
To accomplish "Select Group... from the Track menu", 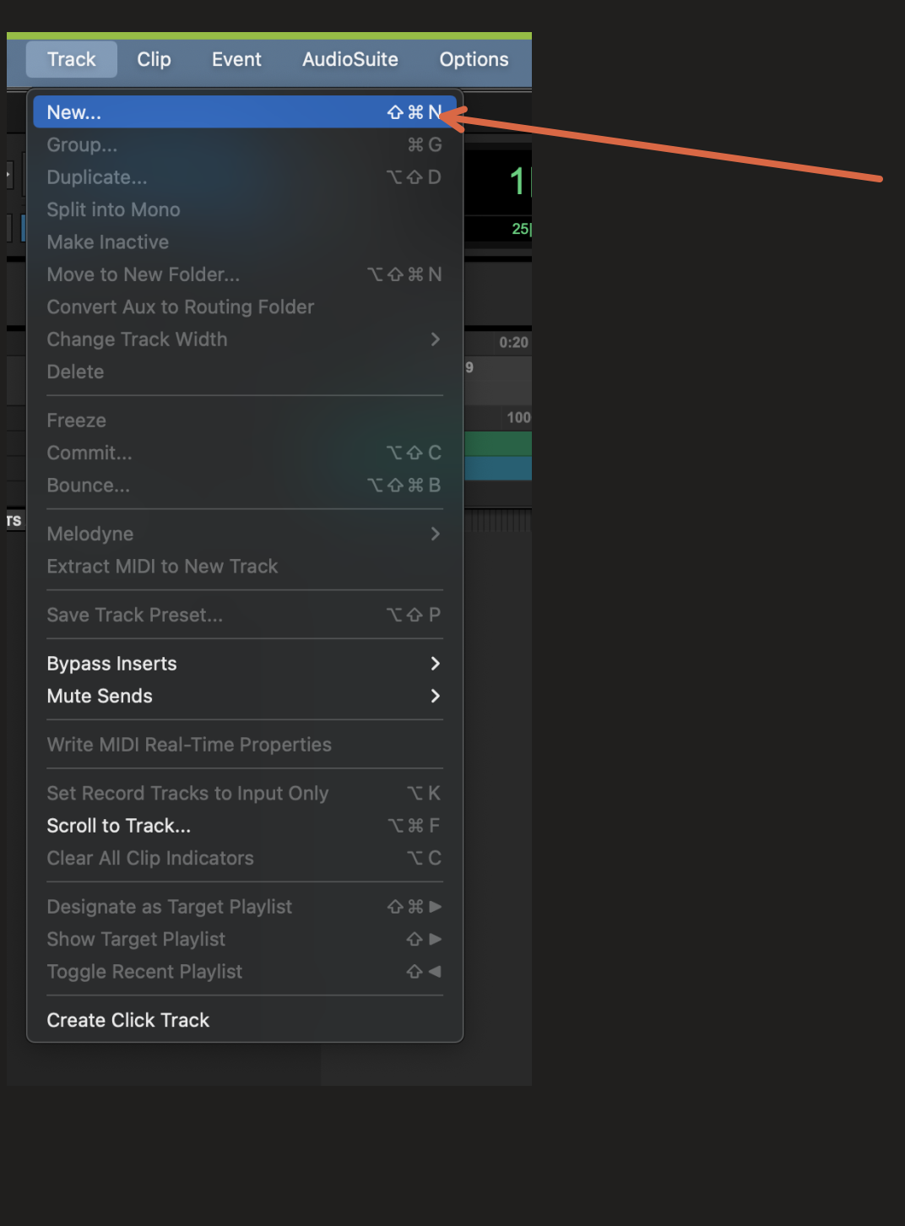I will [82, 145].
